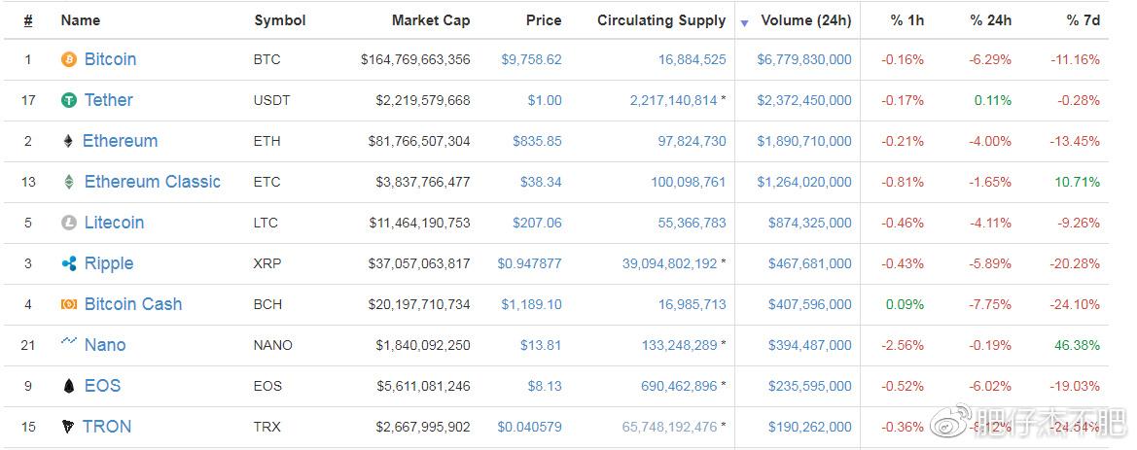Screen dimensions: 1137x450
Task: Click the grey Litecoin logo icon
Action: tap(69, 223)
